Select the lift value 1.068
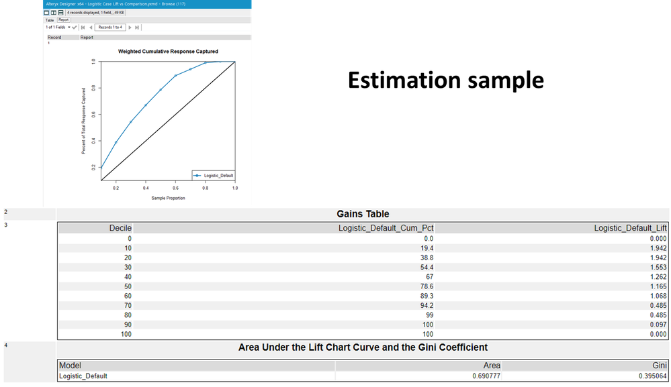Screen dimensions: 671x387 click(x=658, y=296)
